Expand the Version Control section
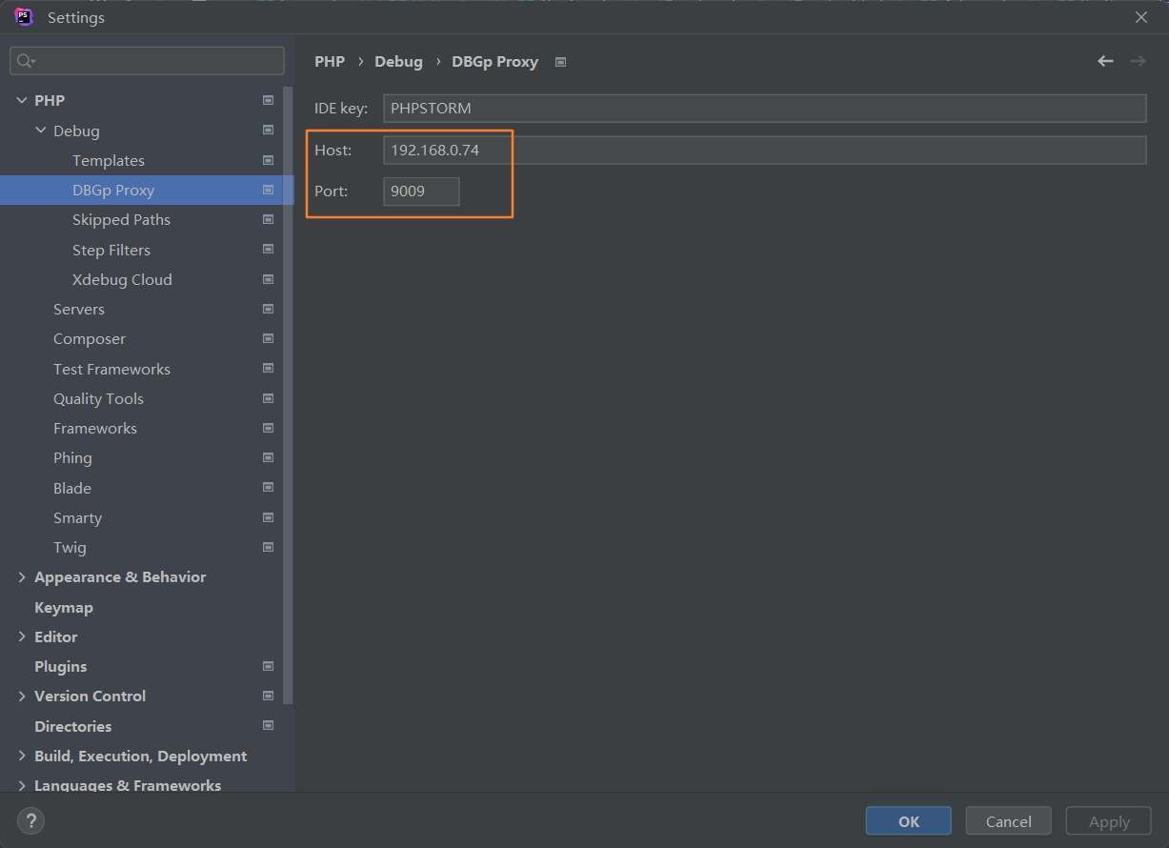 [22, 696]
